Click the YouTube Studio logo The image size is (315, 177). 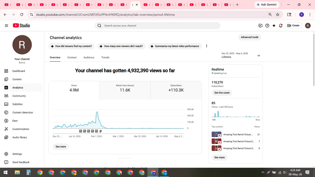click(21, 25)
